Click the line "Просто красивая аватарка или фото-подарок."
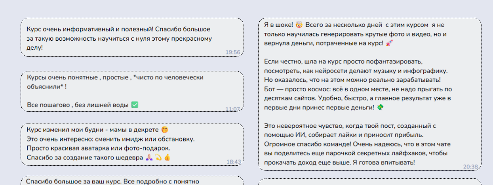This screenshot has width=493, height=185. (98, 148)
